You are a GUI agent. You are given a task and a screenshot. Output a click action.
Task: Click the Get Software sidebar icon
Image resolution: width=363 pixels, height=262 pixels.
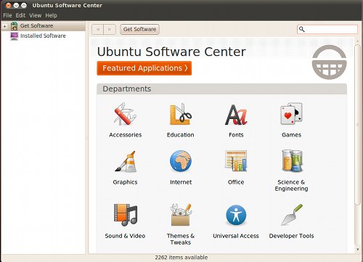click(x=14, y=26)
